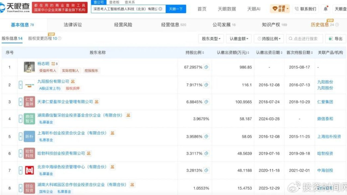This screenshot has height=195, width=347.
Task: Click 仁爱盈祥 red logo tile
Action: point(29,102)
